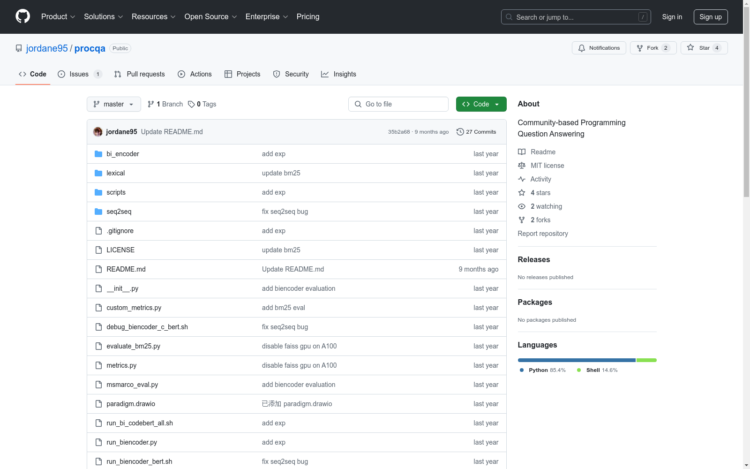Click the Shell 14.6% language label

point(597,370)
